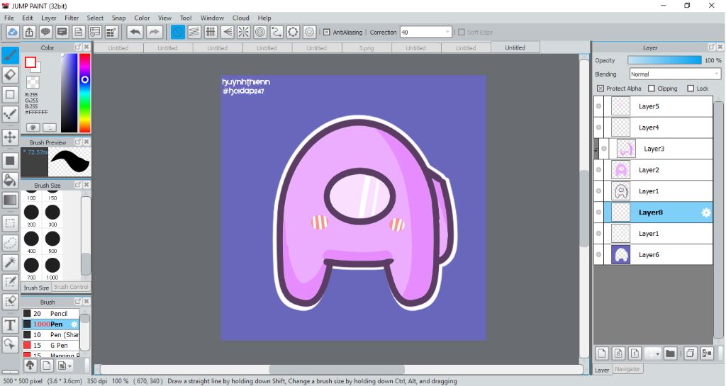Activate the Text tool
726x386 pixels.
point(10,325)
